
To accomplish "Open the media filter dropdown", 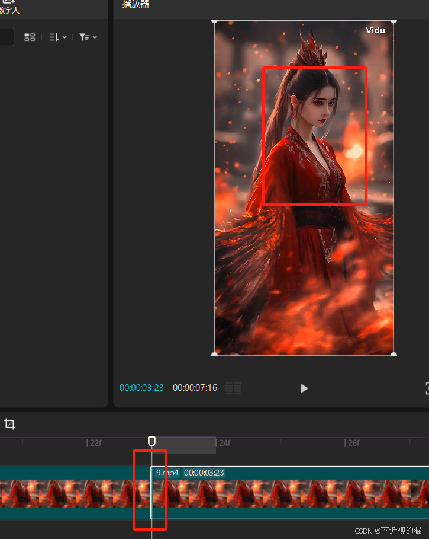I will (x=88, y=37).
